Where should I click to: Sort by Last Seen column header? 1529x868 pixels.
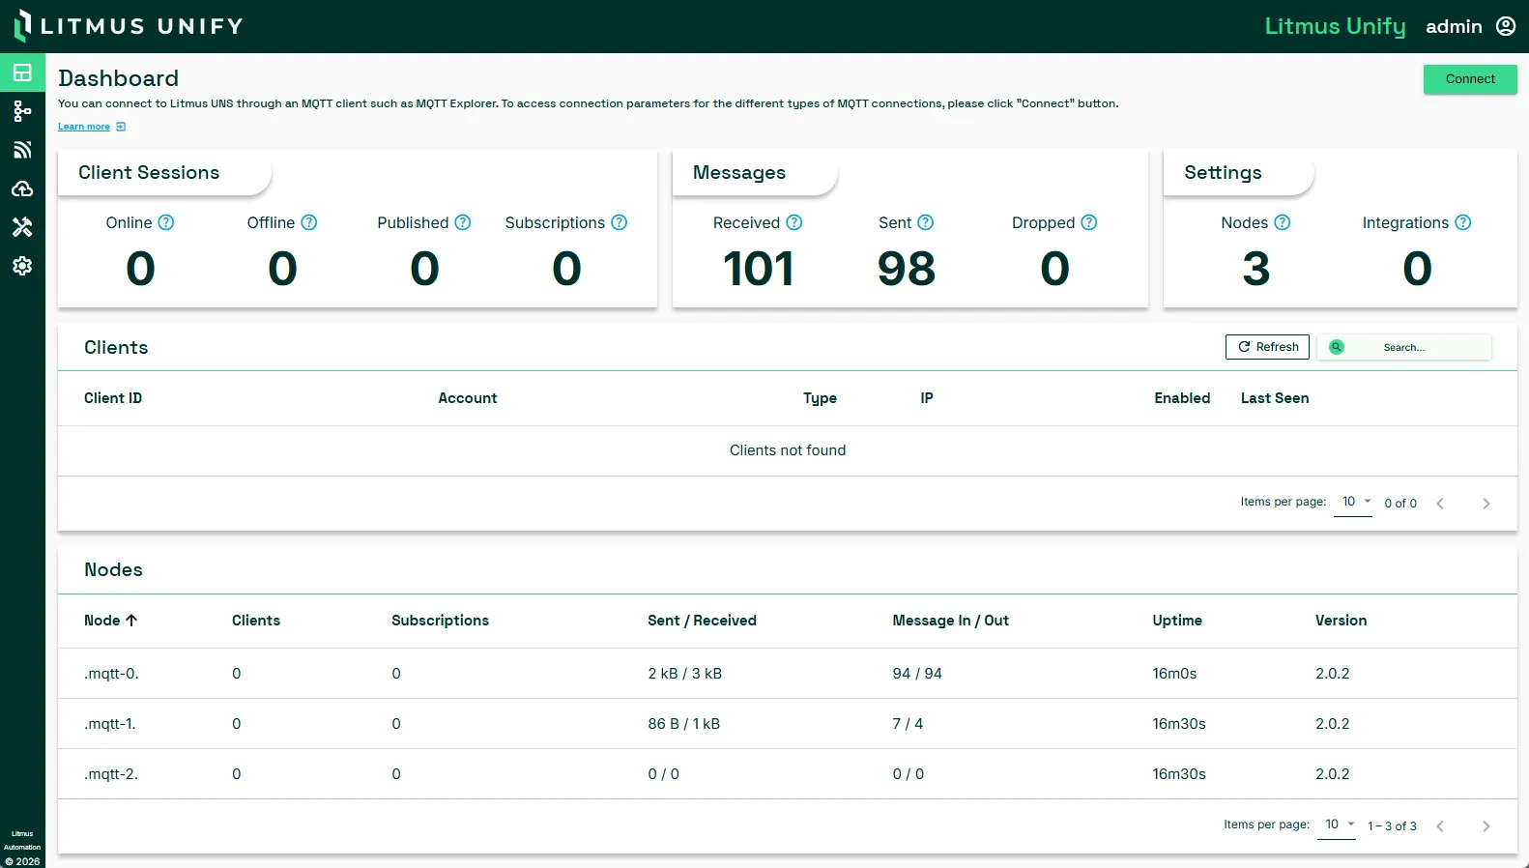pyautogui.click(x=1275, y=398)
